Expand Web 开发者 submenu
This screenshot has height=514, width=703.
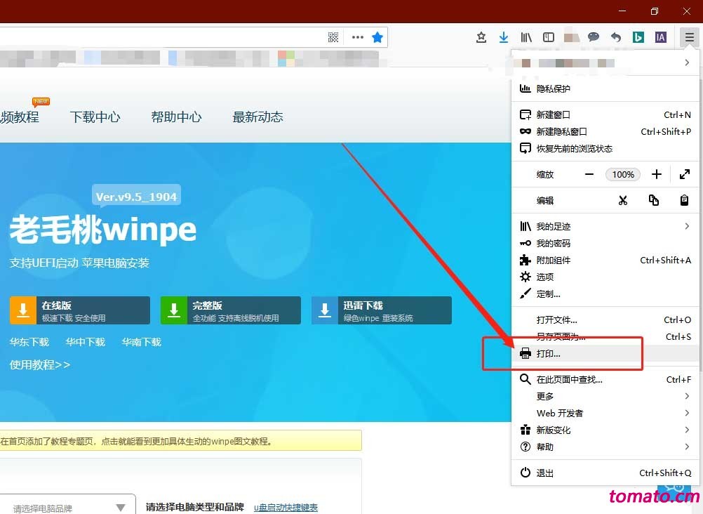604,414
